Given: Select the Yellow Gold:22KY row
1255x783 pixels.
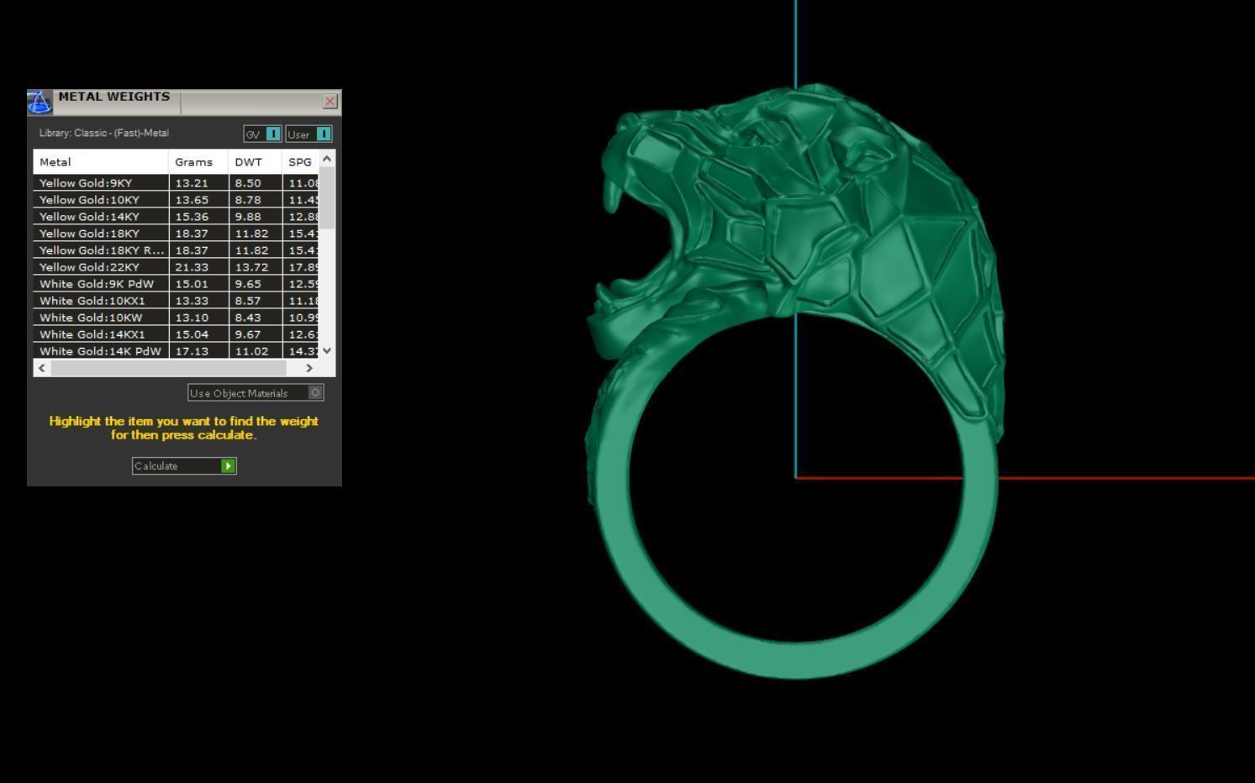Looking at the screenshot, I should click(x=176, y=266).
